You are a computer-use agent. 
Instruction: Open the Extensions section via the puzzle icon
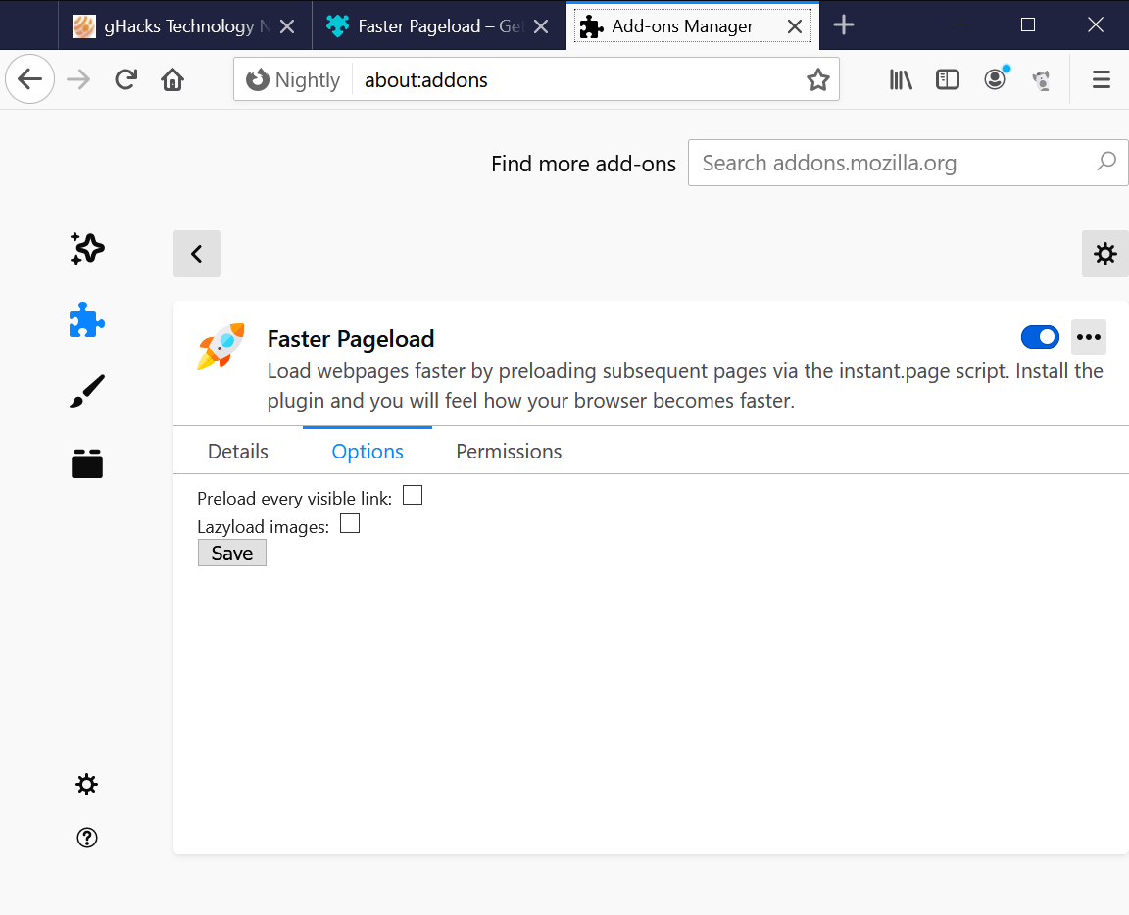(86, 319)
